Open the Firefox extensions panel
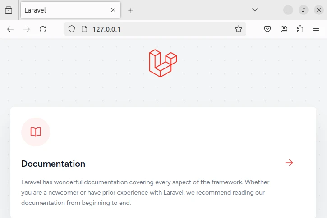 pyautogui.click(x=300, y=29)
